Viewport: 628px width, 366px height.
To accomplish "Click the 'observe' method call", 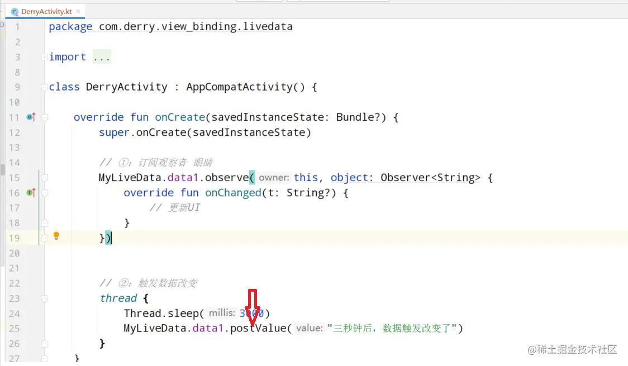I will [x=227, y=178].
